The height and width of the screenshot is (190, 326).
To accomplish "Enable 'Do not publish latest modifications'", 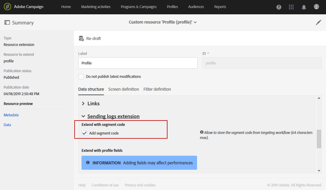I will [81, 76].
